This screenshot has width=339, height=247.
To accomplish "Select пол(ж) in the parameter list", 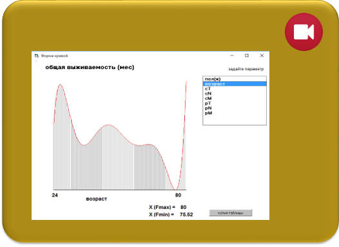I will tap(235, 79).
